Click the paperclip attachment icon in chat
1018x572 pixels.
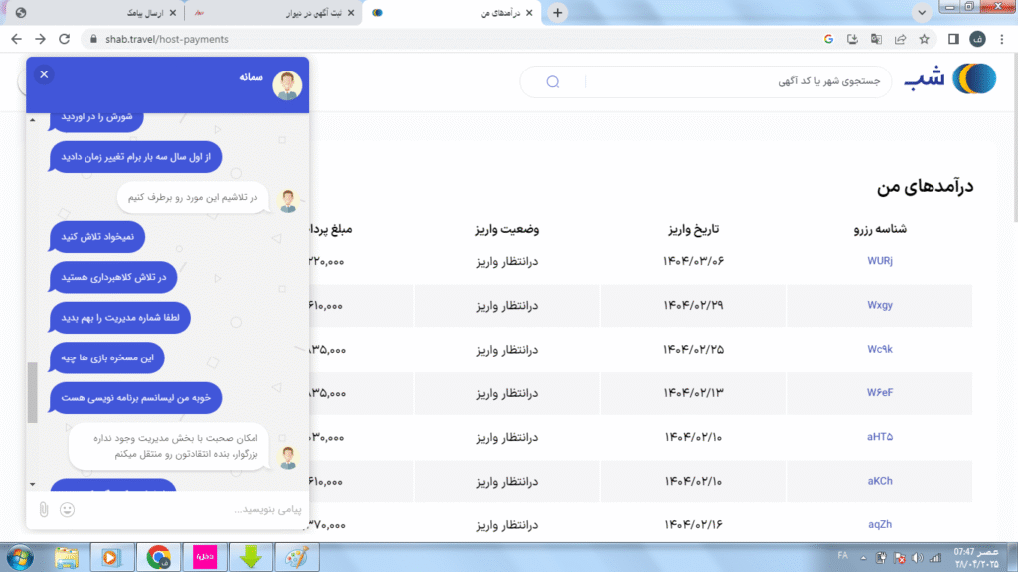point(43,509)
